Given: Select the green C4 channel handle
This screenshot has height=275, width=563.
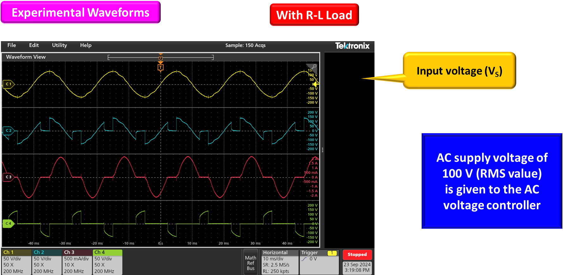Looking at the screenshot, I should click(8, 223).
